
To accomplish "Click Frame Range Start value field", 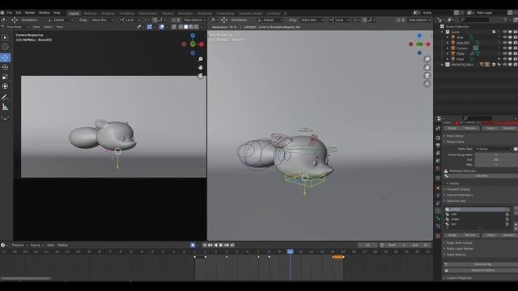I will click(x=495, y=154).
